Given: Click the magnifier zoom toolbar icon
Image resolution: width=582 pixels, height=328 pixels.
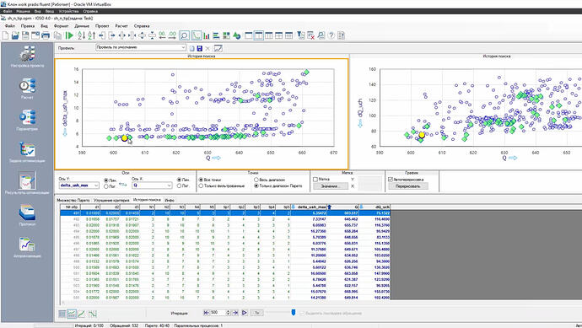Looking at the screenshot, I should tap(184, 35).
